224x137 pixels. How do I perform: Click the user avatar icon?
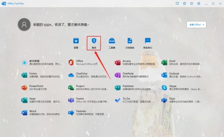click(x=24, y=24)
